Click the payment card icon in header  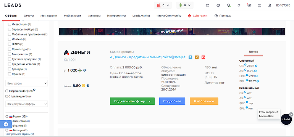coord(260,5)
